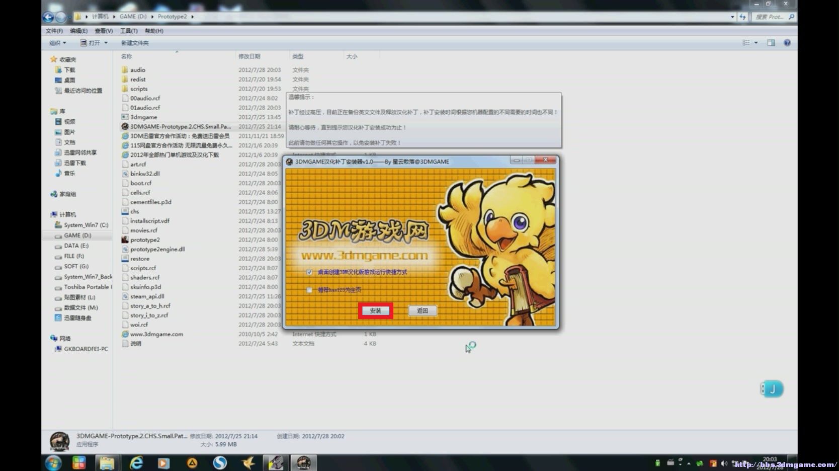The image size is (839, 471).
Task: Open the 帮助(H) menu
Action: (x=154, y=31)
